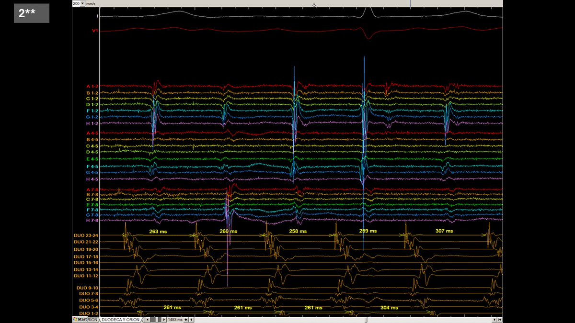Select the B 7-8 channel label
This screenshot has height=323, width=575.
tap(92, 194)
